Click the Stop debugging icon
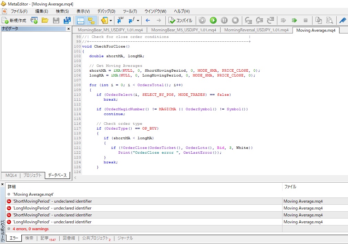 coord(235,20)
